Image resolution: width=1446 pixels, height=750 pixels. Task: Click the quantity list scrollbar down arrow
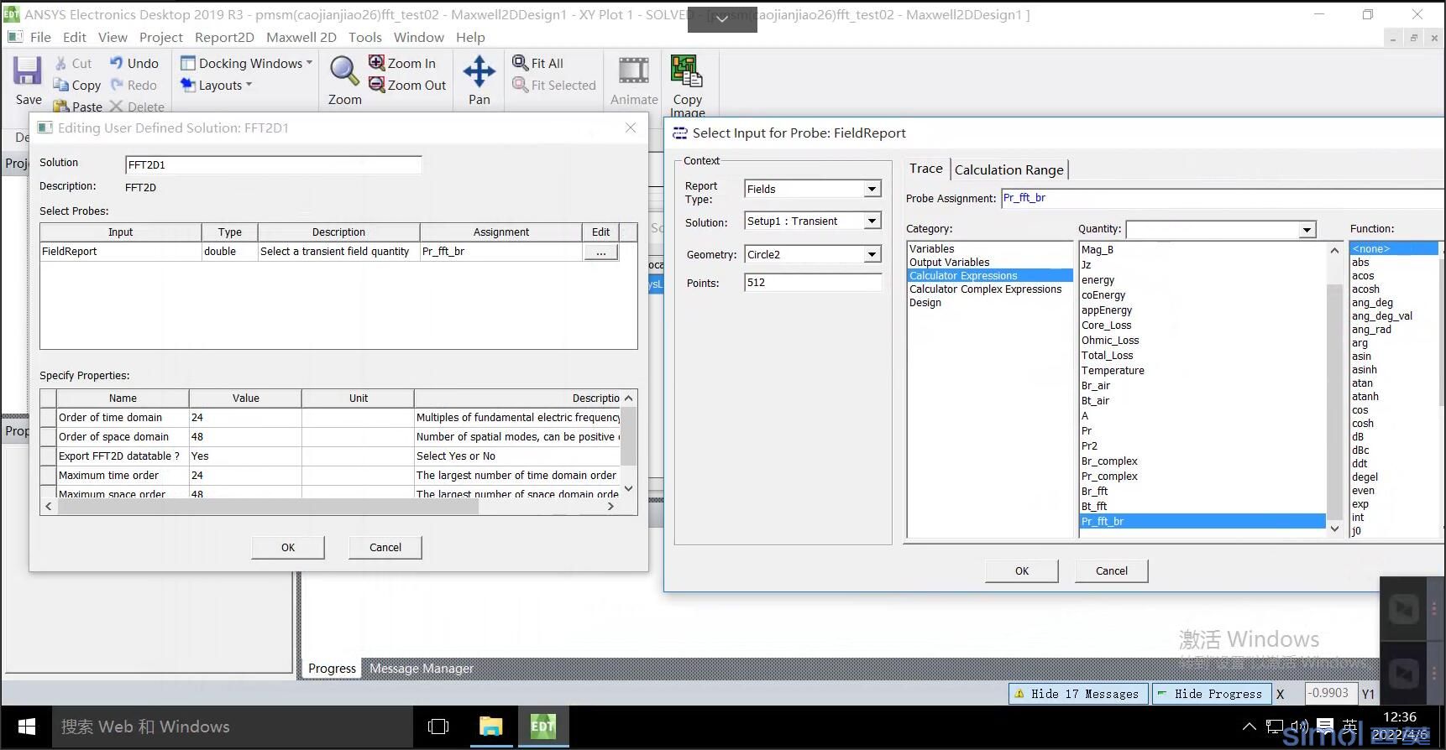(x=1334, y=529)
